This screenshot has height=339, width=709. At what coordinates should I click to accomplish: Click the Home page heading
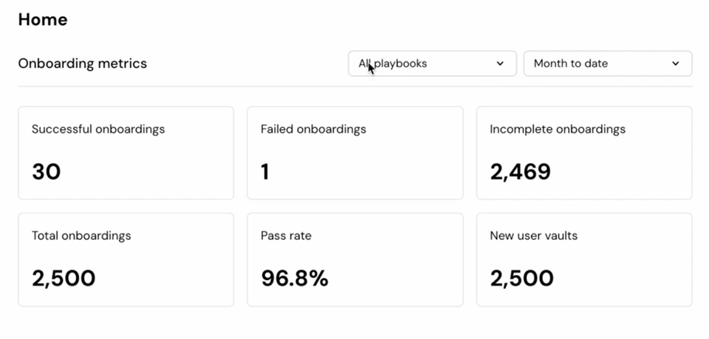(x=43, y=20)
